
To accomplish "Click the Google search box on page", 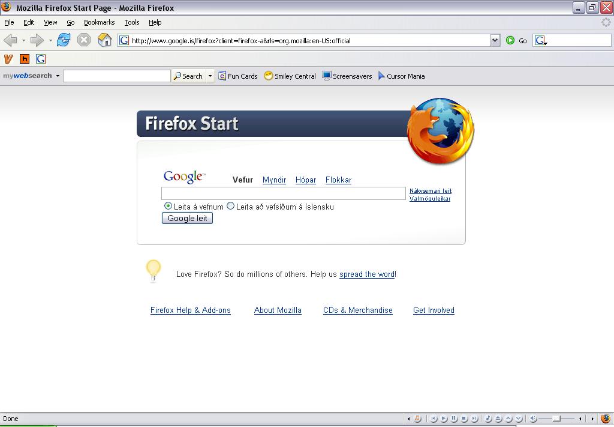I will 284,193.
